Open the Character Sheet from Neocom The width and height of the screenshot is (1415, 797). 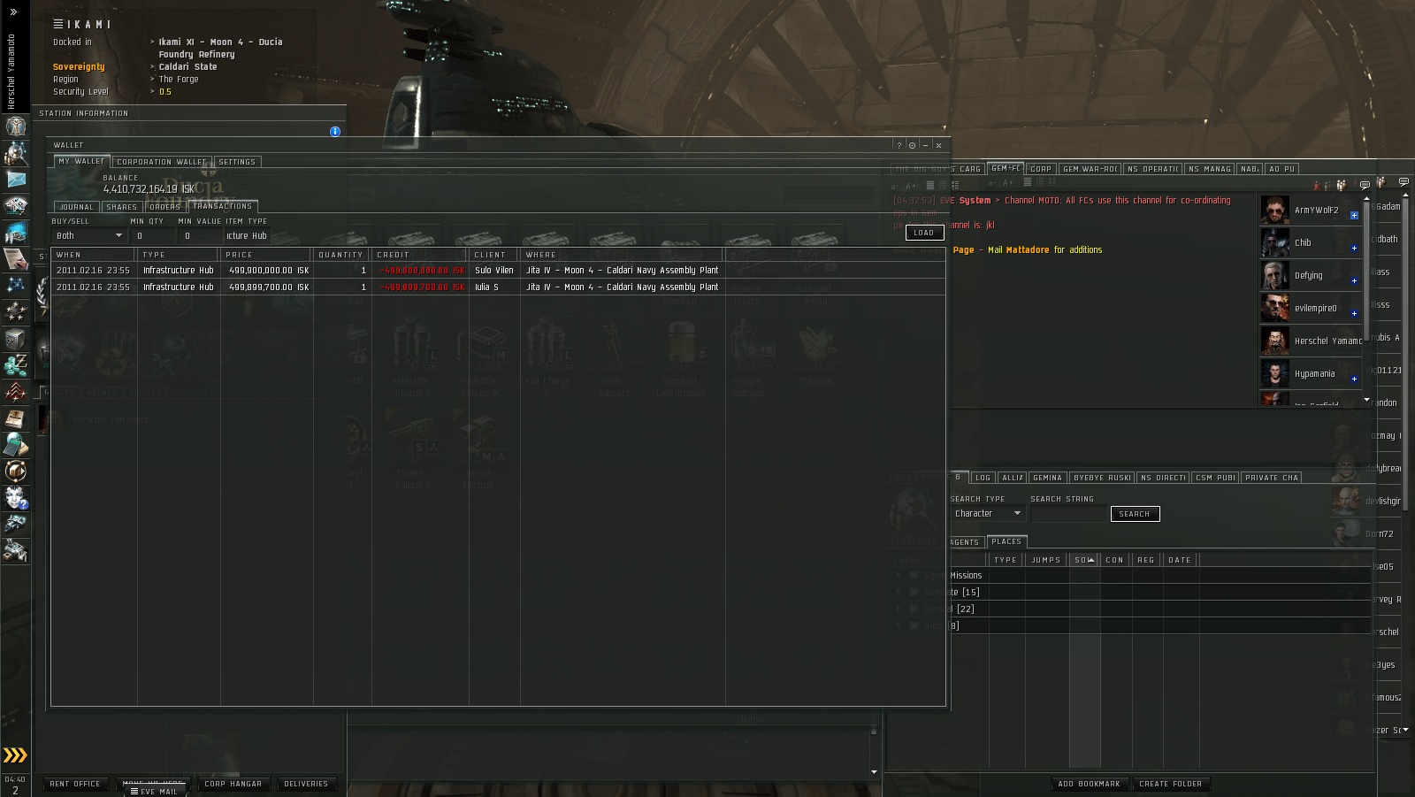coord(15,126)
